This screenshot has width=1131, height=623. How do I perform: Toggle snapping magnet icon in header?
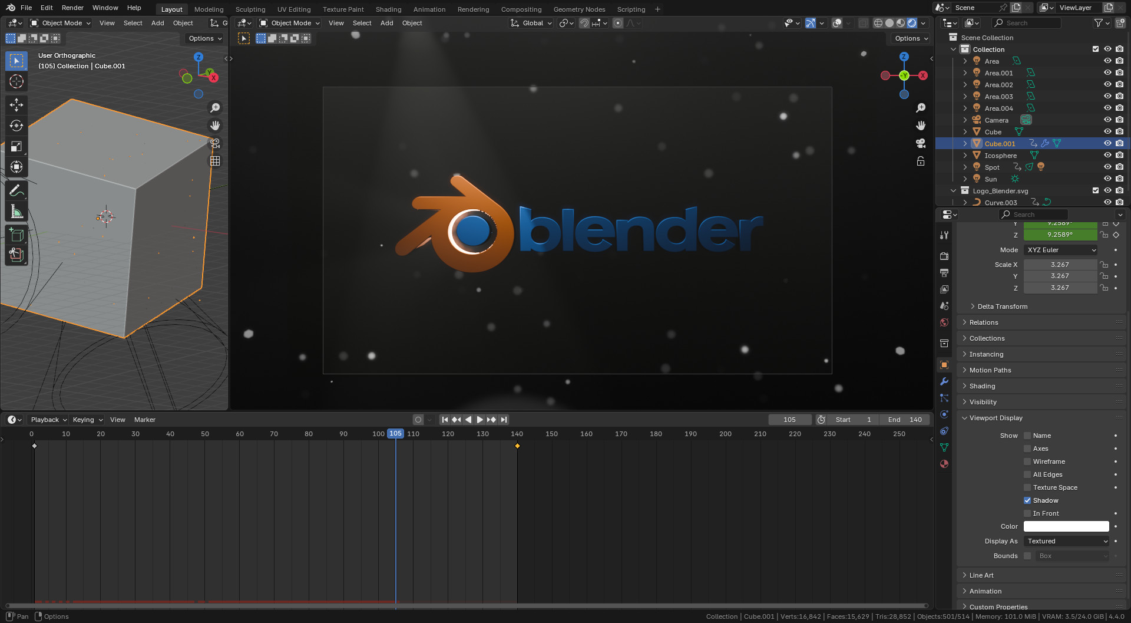[x=584, y=23]
